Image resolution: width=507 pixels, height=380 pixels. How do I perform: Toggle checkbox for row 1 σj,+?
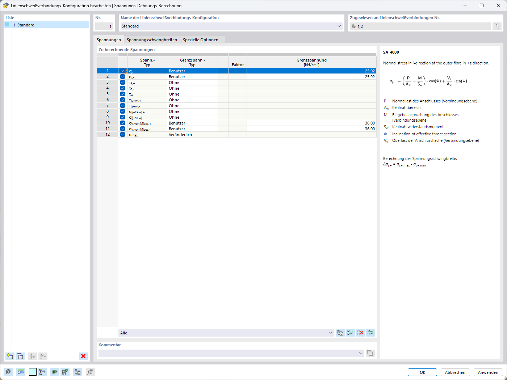(x=122, y=71)
